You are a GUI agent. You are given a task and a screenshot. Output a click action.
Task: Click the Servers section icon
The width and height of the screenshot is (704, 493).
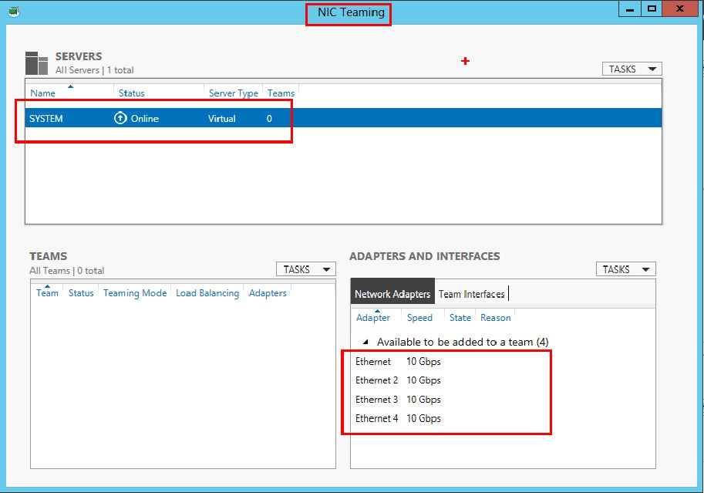coord(37,63)
